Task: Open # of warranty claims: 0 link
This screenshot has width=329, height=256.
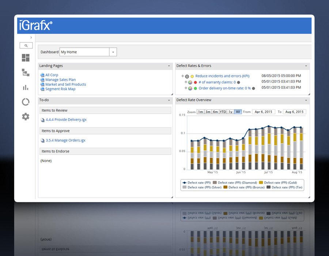Action: coord(217,82)
